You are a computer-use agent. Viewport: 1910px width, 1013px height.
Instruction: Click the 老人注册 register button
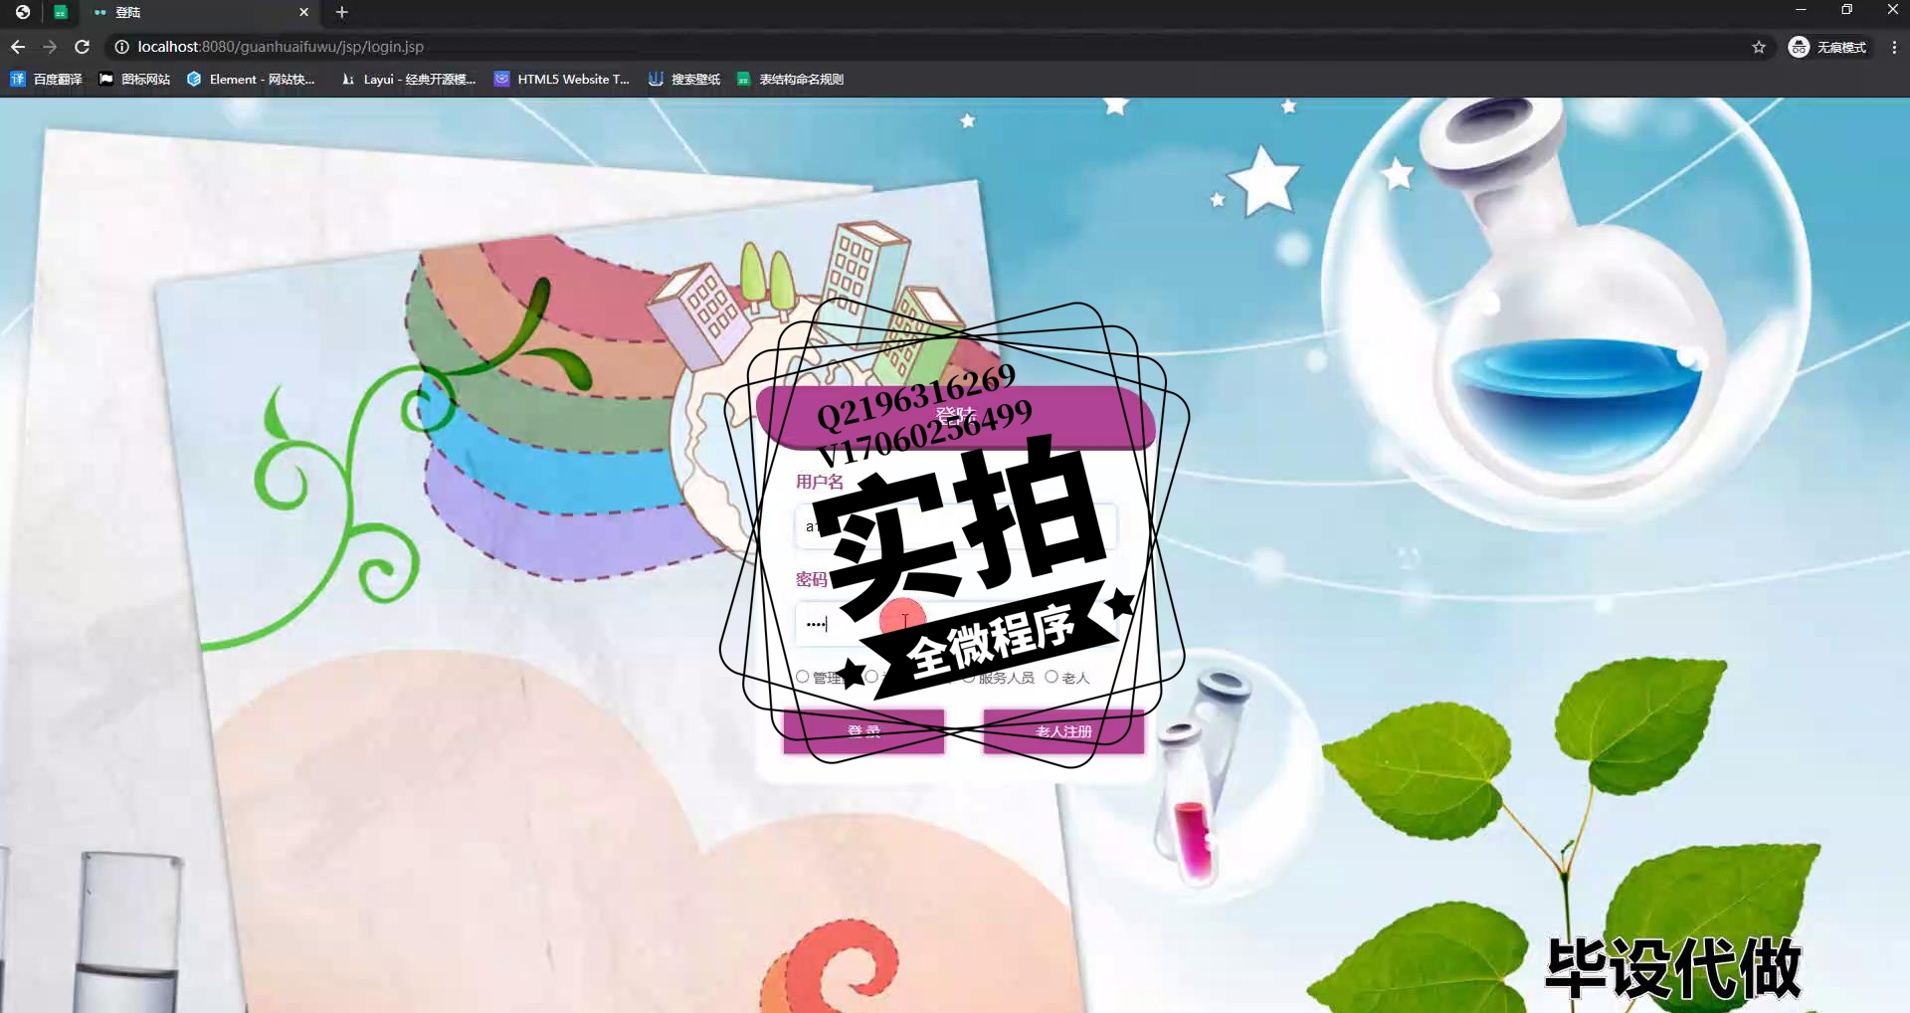click(x=1063, y=731)
